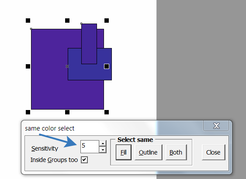Click the top-left selection handle
The height and width of the screenshot is (179, 246).
tap(28, 21)
